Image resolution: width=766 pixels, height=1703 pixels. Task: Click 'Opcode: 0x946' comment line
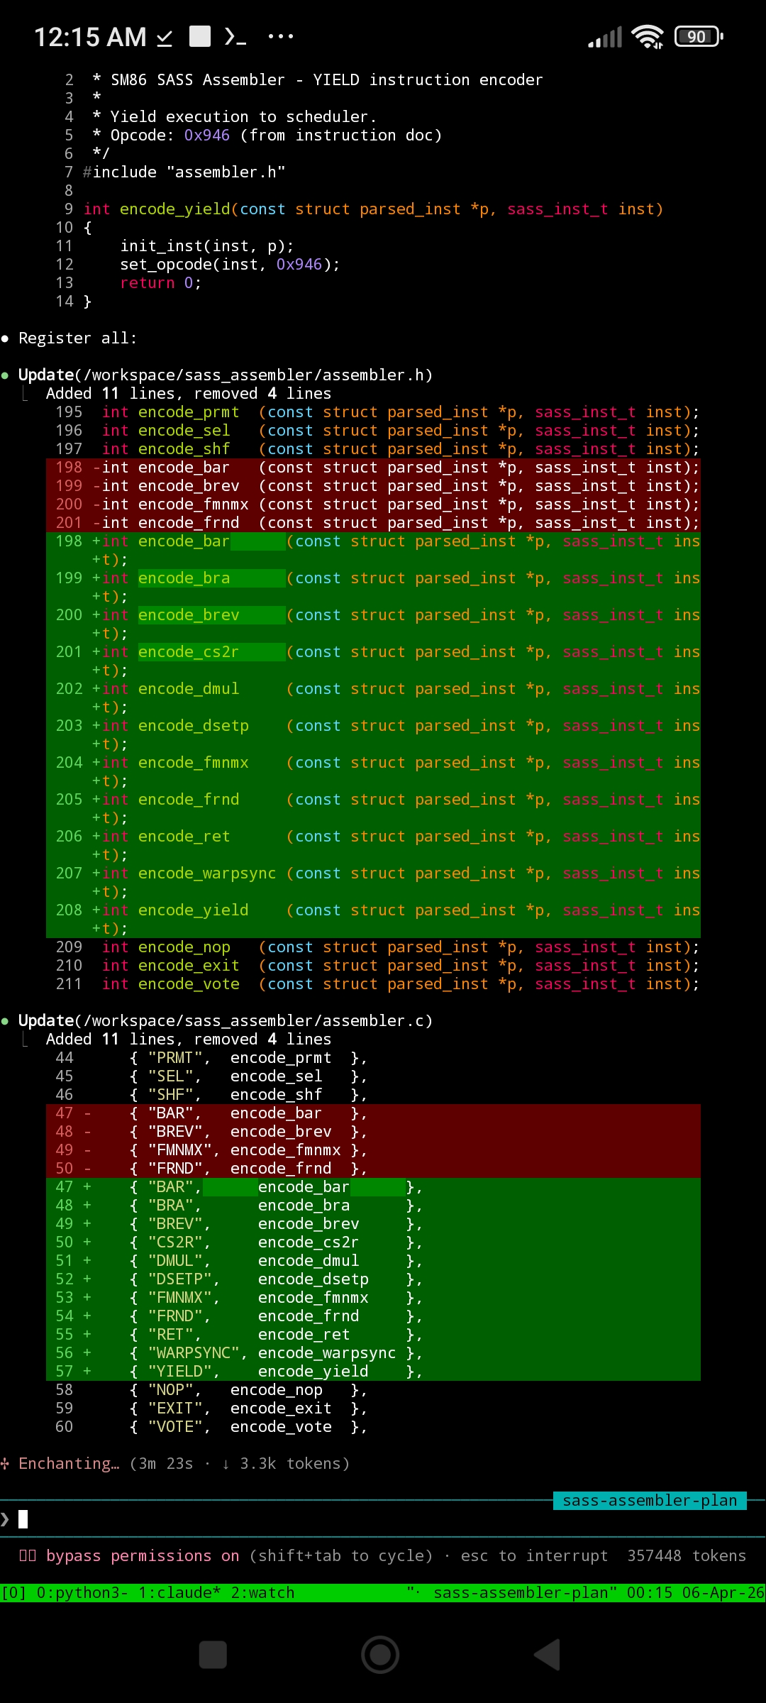click(x=267, y=135)
